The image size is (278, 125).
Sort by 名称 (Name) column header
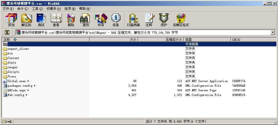46,39
